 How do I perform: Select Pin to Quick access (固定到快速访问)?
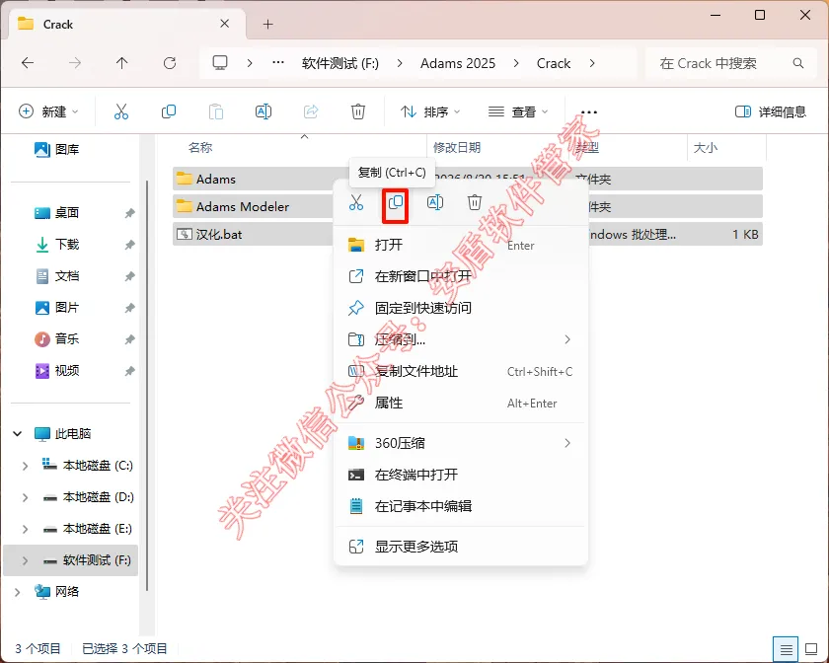tap(461, 308)
